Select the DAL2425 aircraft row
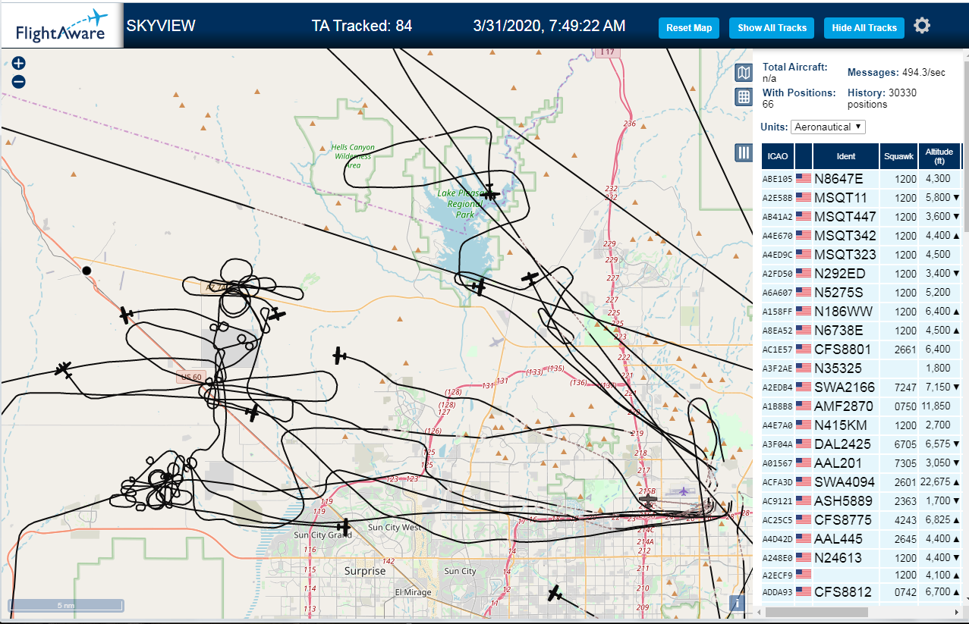Screen dimensions: 969x624 (x=862, y=444)
